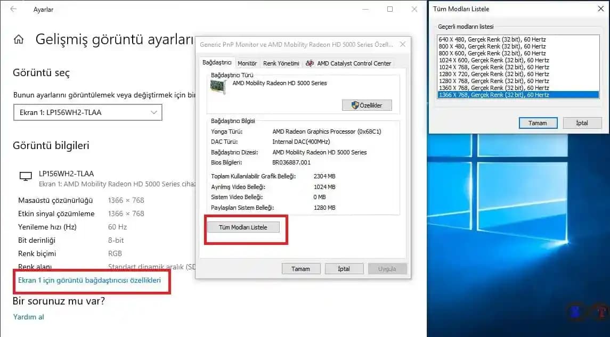Open the Ekran 1: LP156WH2-TLAA display dropdown
The width and height of the screenshot is (610, 337).
87,112
